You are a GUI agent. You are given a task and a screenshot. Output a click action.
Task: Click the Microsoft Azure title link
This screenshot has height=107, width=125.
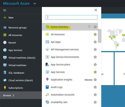(x=16, y=3)
